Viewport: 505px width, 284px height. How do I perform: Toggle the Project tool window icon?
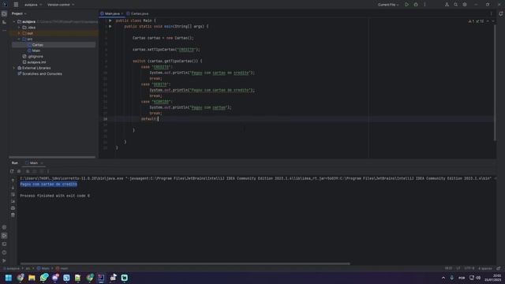[4, 14]
